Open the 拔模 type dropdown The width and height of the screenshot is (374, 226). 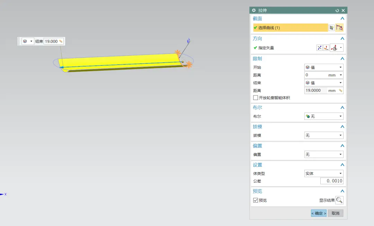[324, 135]
